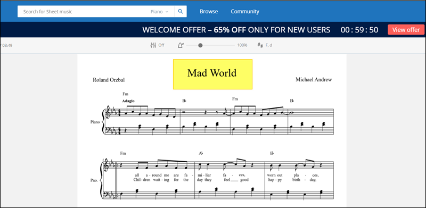Screen dimensions: 426x208
Task: Click the View offer button
Action: click(406, 30)
